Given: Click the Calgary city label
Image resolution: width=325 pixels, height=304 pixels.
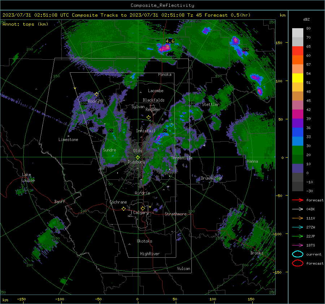Looking at the screenshot, I should pos(141,213).
